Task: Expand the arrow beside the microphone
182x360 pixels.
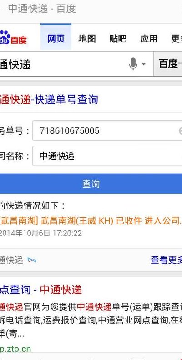Action: (143, 64)
